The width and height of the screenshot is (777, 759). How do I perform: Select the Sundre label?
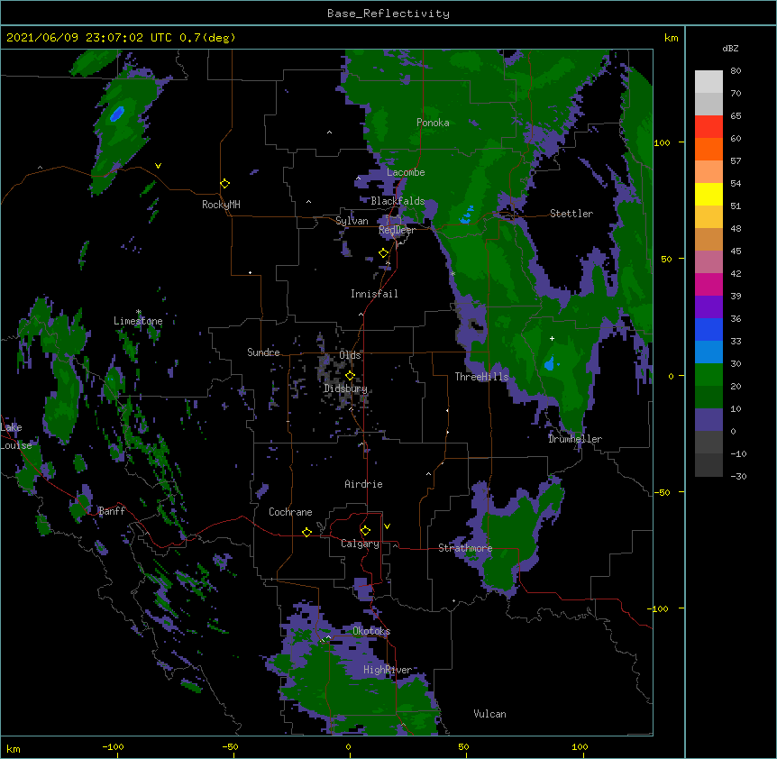(263, 352)
